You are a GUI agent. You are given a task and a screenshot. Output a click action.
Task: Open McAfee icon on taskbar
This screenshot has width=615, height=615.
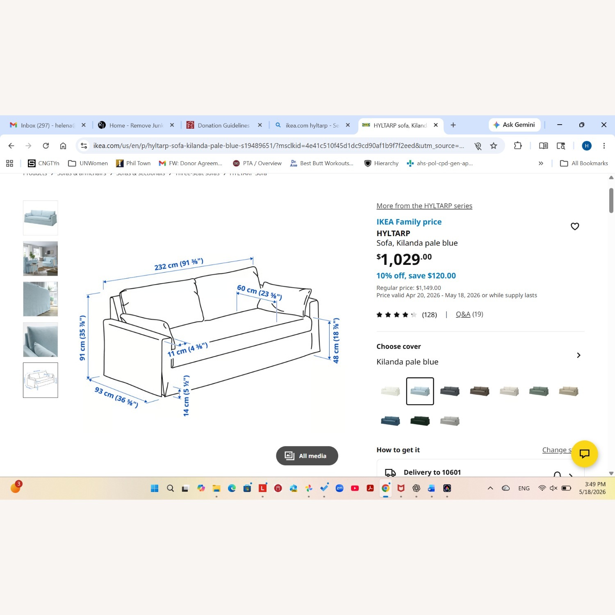[x=401, y=488]
